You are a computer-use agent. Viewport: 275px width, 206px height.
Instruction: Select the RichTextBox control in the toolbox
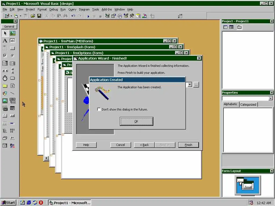tap(12, 146)
